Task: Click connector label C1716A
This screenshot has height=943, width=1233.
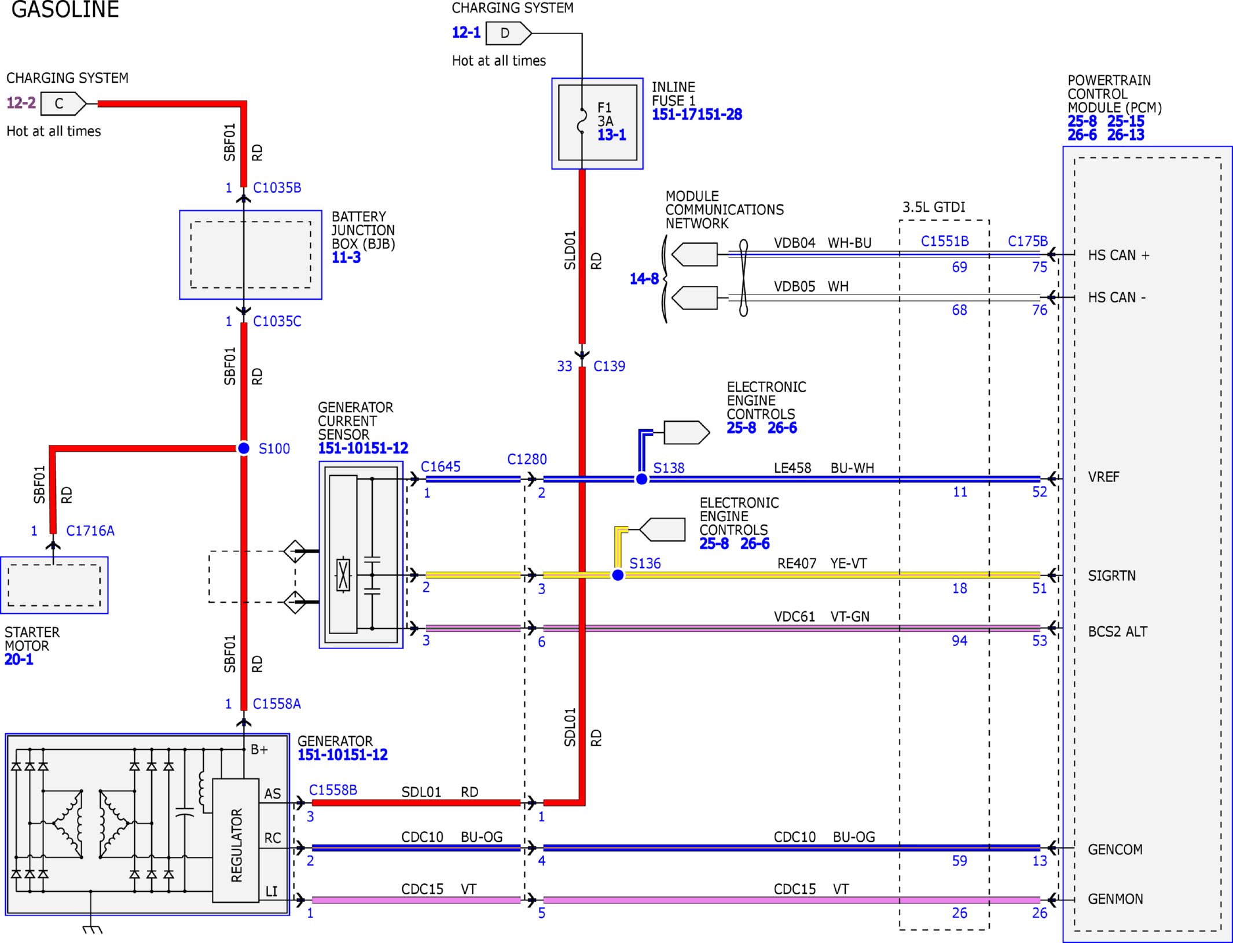Action: [90, 531]
